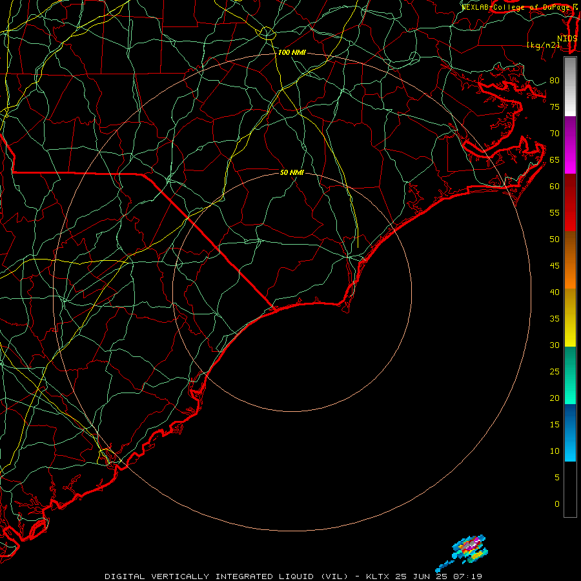Click the 30 value on the color scale
581x581 pixels.
(x=555, y=345)
